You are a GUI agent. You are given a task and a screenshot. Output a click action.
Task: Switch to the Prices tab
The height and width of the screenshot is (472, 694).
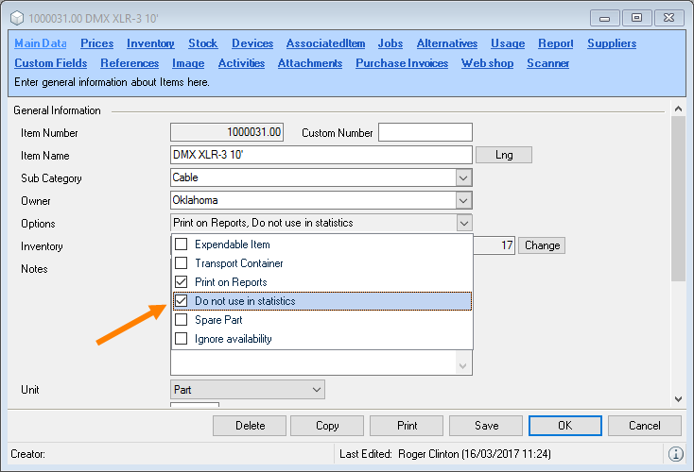(96, 43)
